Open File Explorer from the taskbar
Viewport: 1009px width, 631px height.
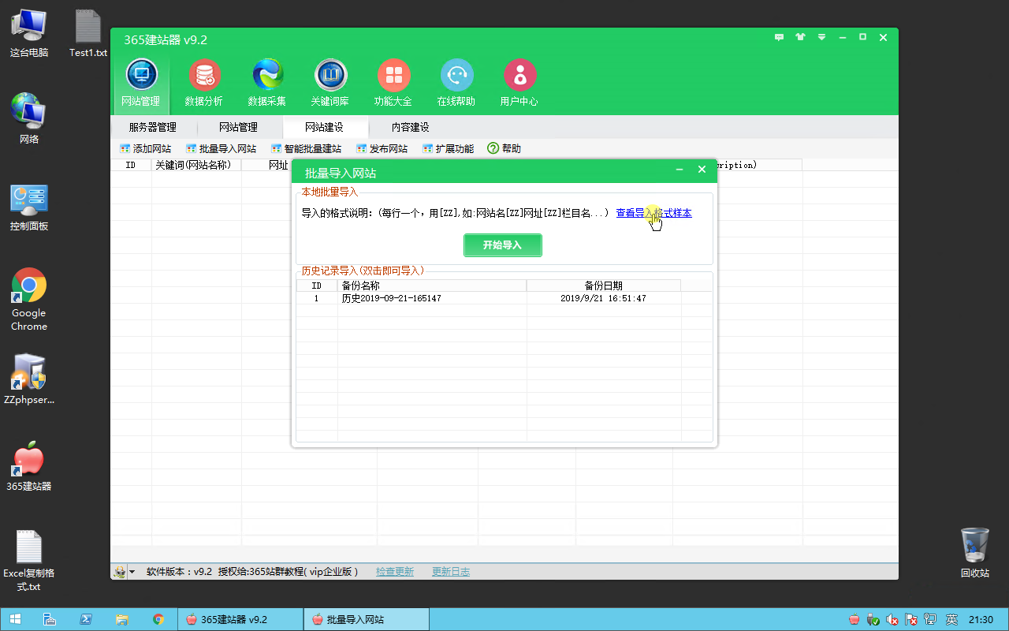pyautogui.click(x=121, y=619)
